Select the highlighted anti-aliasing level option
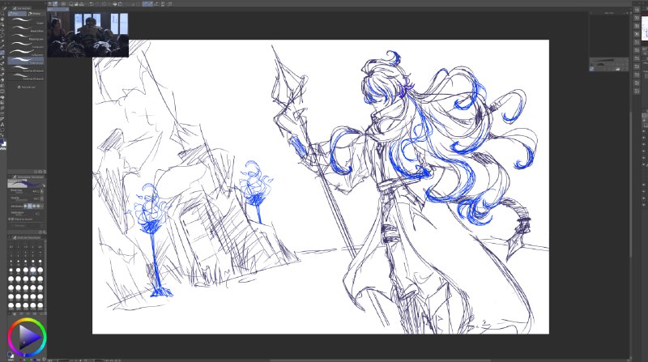The width and height of the screenshot is (648, 362). click(30, 206)
